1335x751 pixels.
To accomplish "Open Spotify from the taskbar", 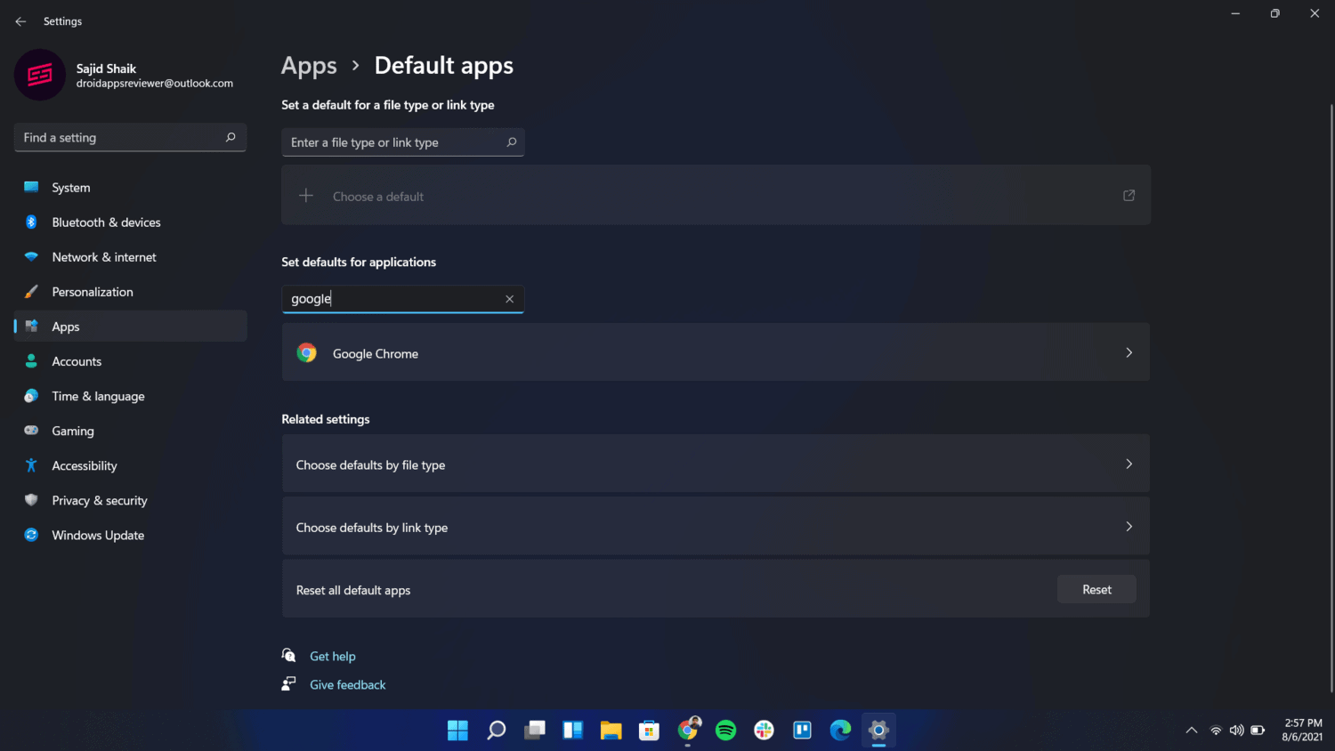I will (x=726, y=731).
